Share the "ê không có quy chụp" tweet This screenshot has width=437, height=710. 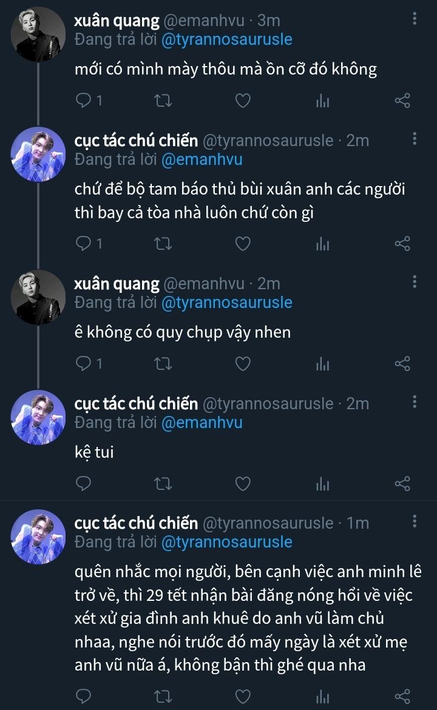(402, 363)
